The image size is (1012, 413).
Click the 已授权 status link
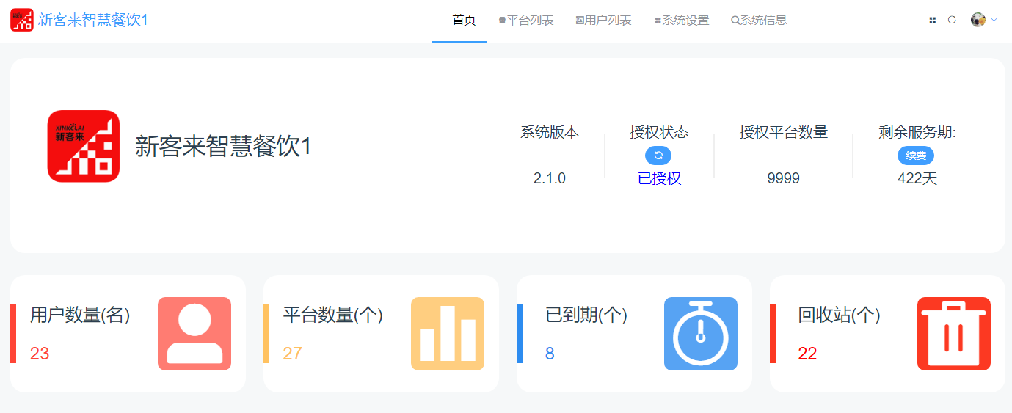659,178
